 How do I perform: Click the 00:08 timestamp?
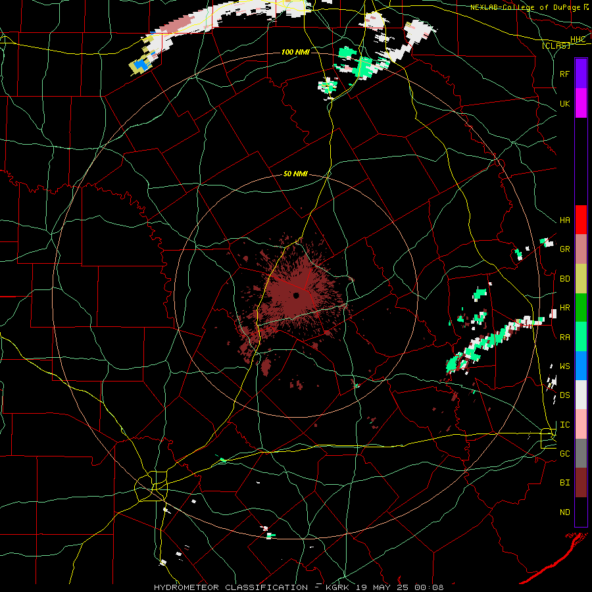(429, 587)
